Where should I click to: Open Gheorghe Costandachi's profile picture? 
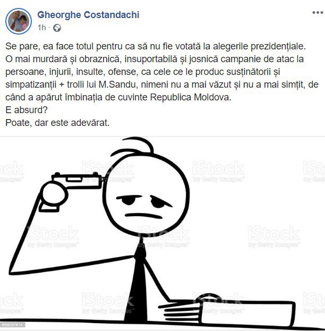tap(19, 21)
